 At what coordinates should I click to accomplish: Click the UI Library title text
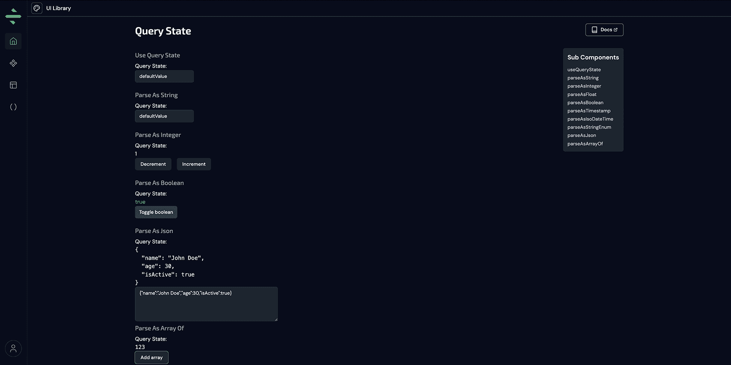[x=58, y=8]
